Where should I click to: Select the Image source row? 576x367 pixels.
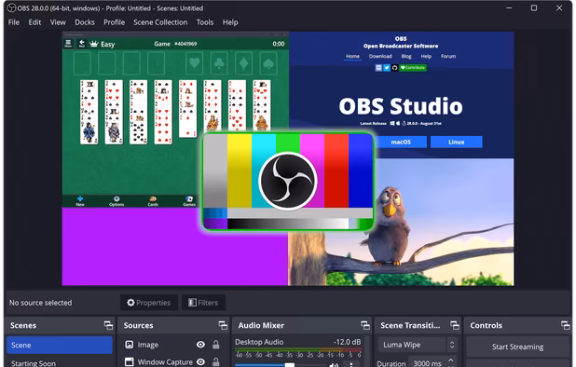point(173,345)
